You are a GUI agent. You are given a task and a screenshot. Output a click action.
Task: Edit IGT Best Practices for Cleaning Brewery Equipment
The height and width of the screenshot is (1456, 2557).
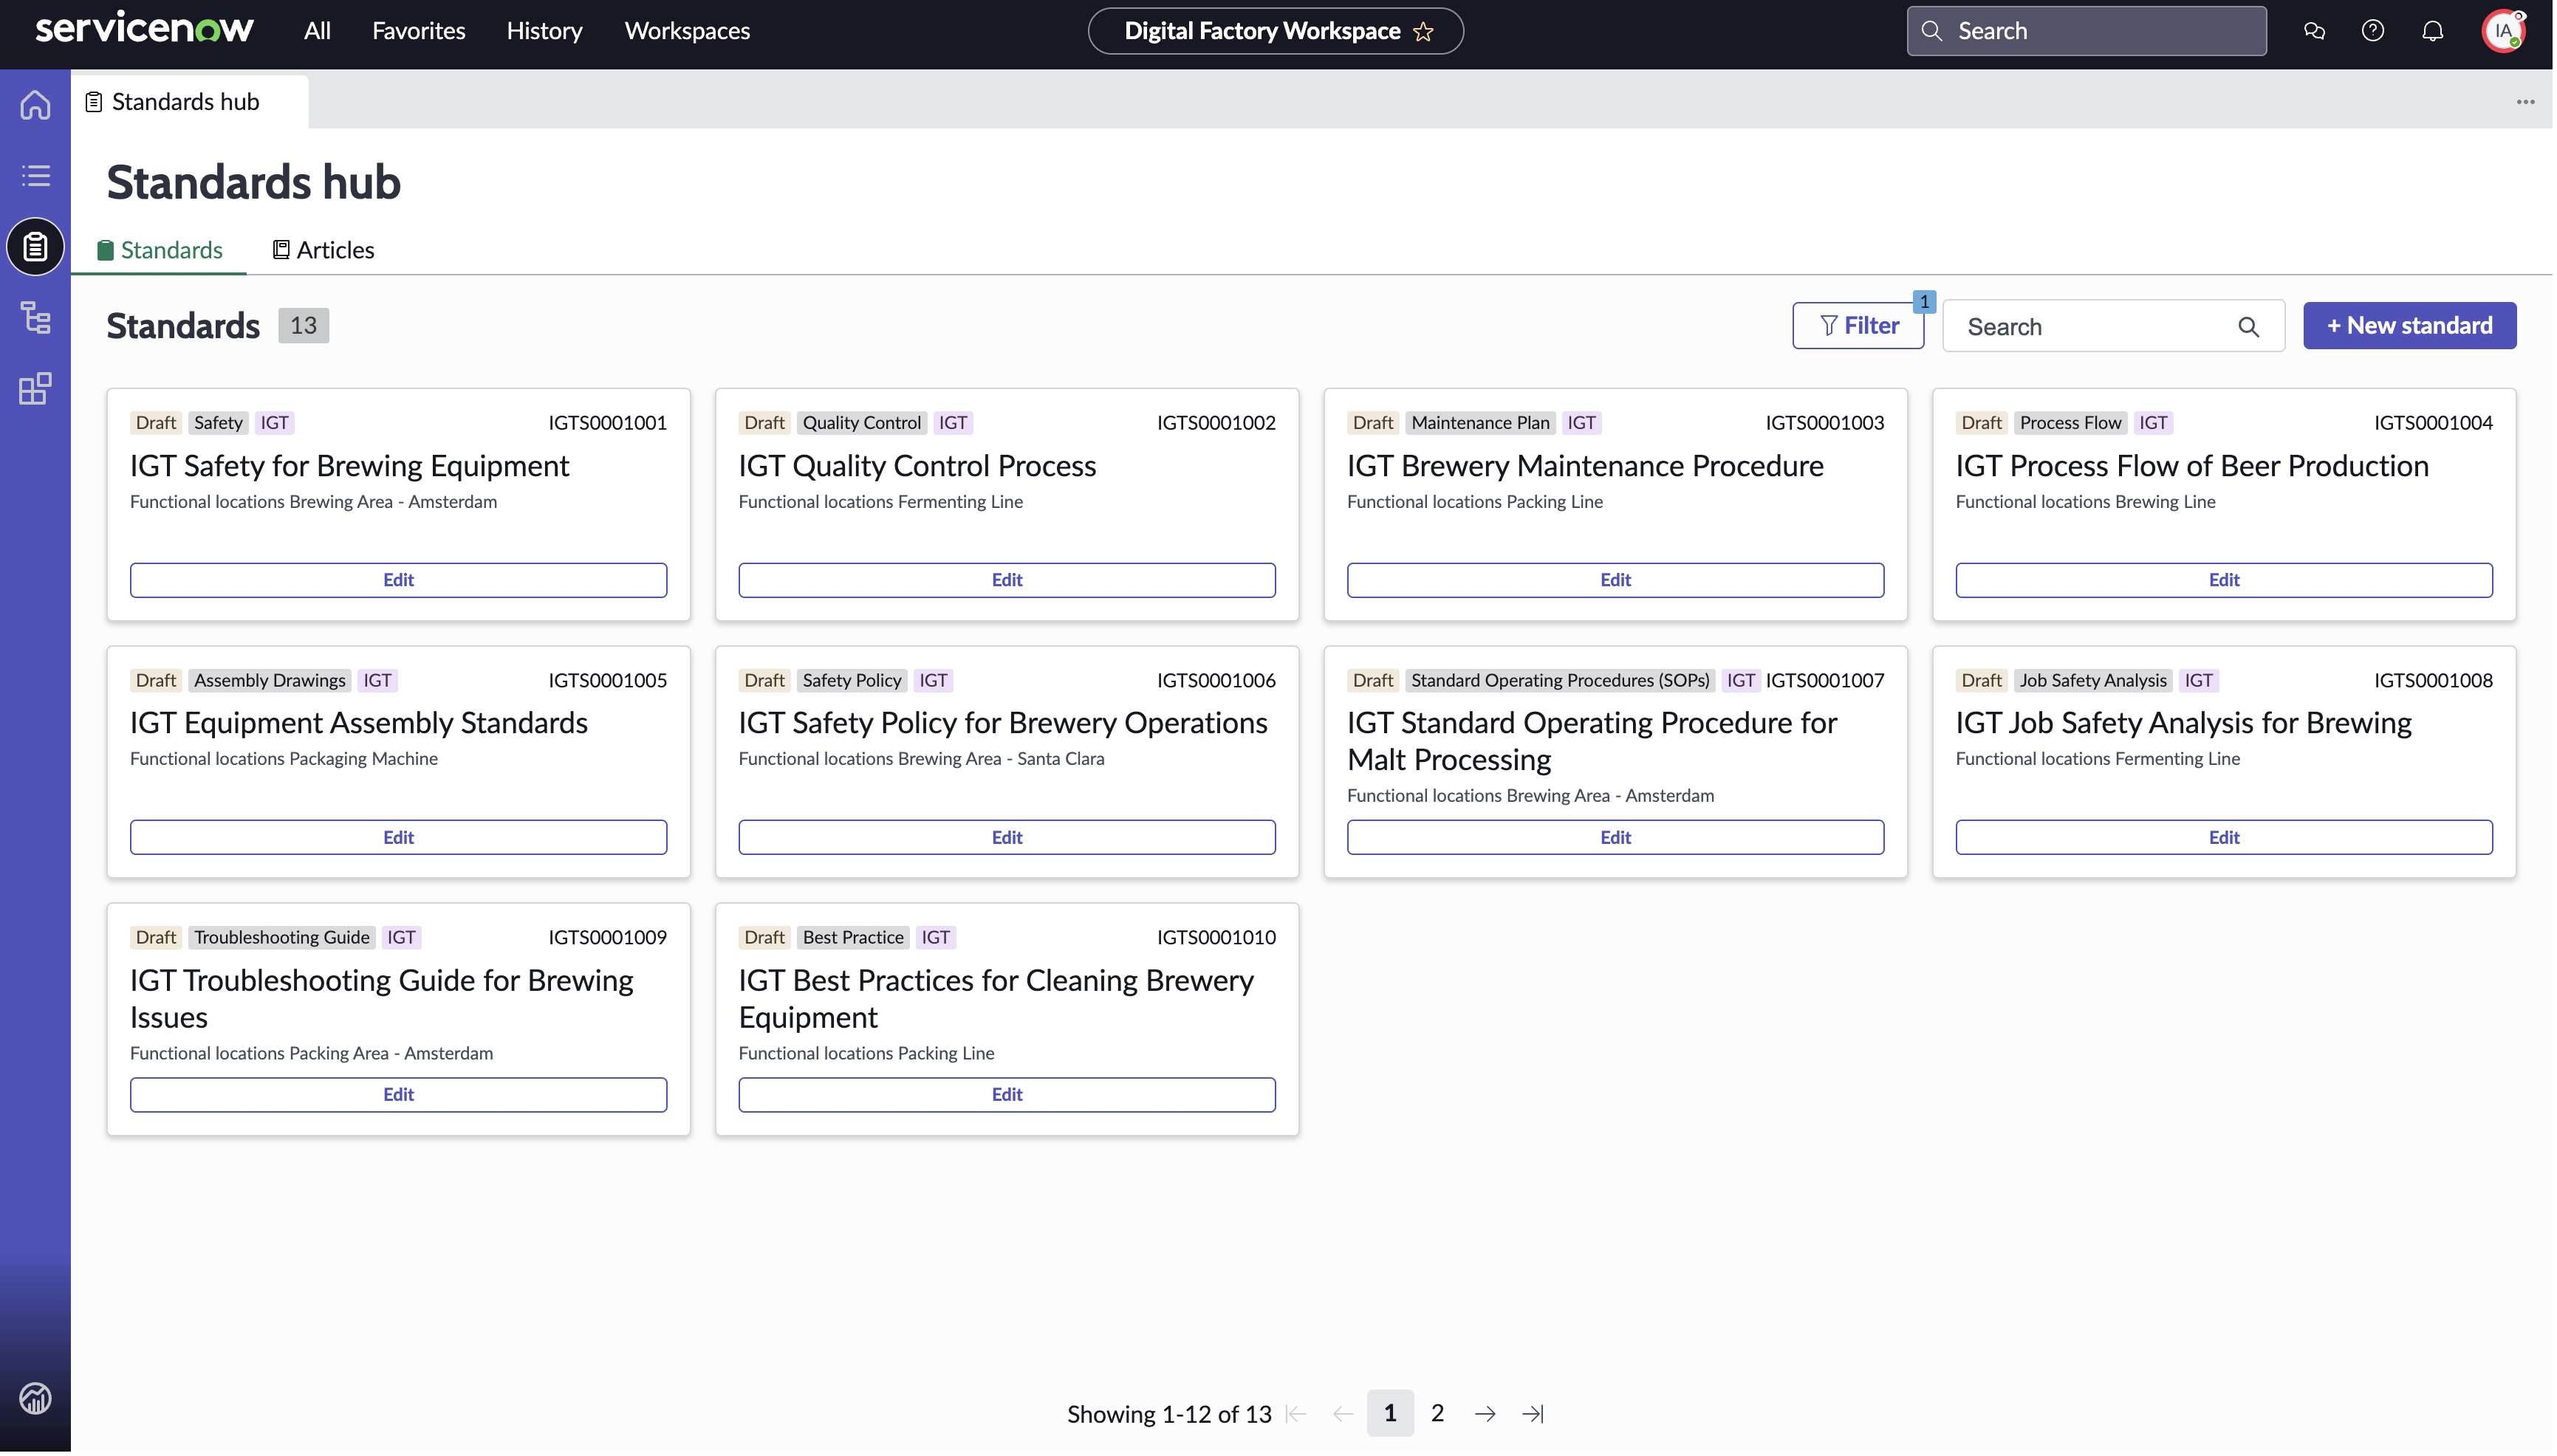pos(1007,1095)
